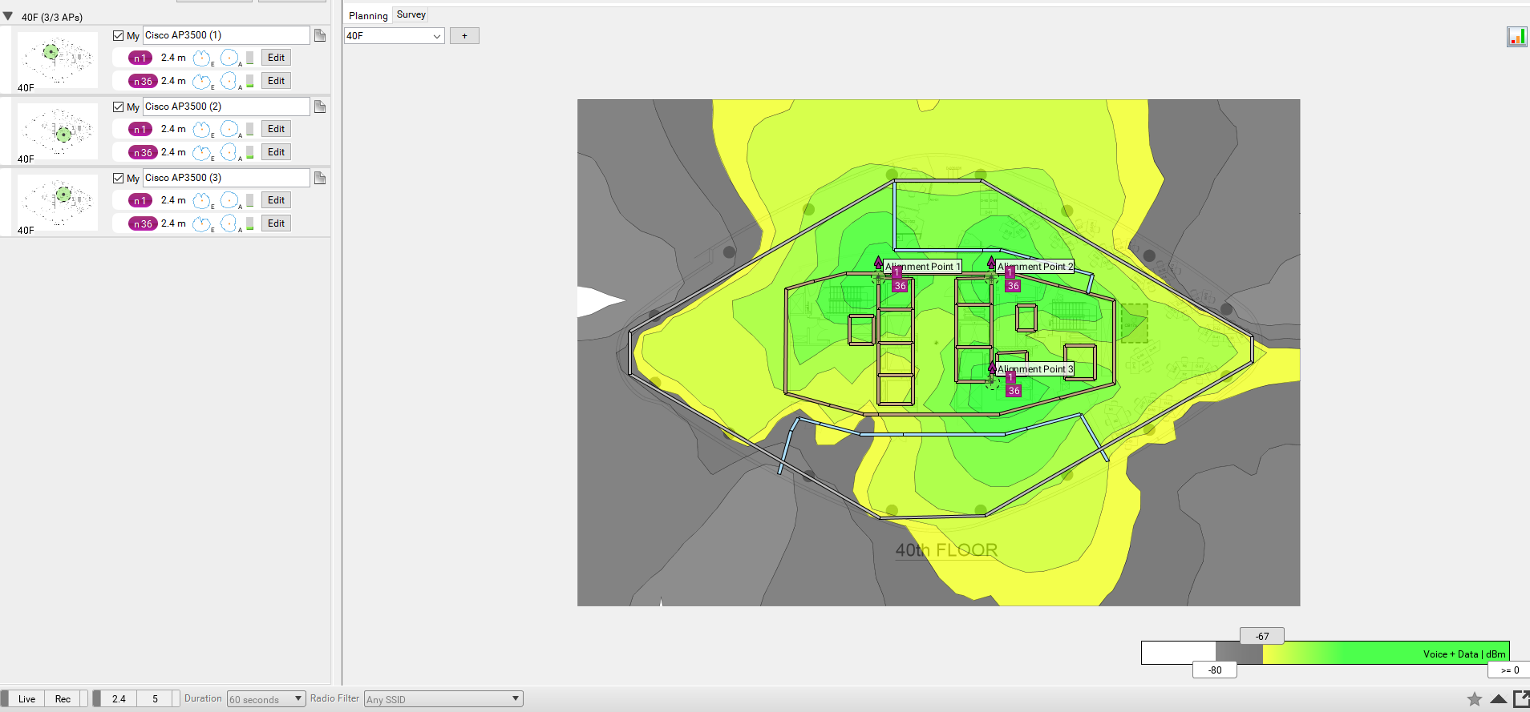
Task: Click the -80 threshold handle on the legend
Action: tap(1215, 670)
